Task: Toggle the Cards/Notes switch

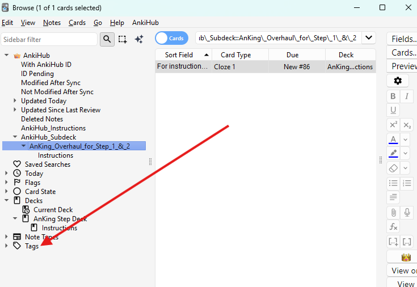Action: click(x=172, y=38)
